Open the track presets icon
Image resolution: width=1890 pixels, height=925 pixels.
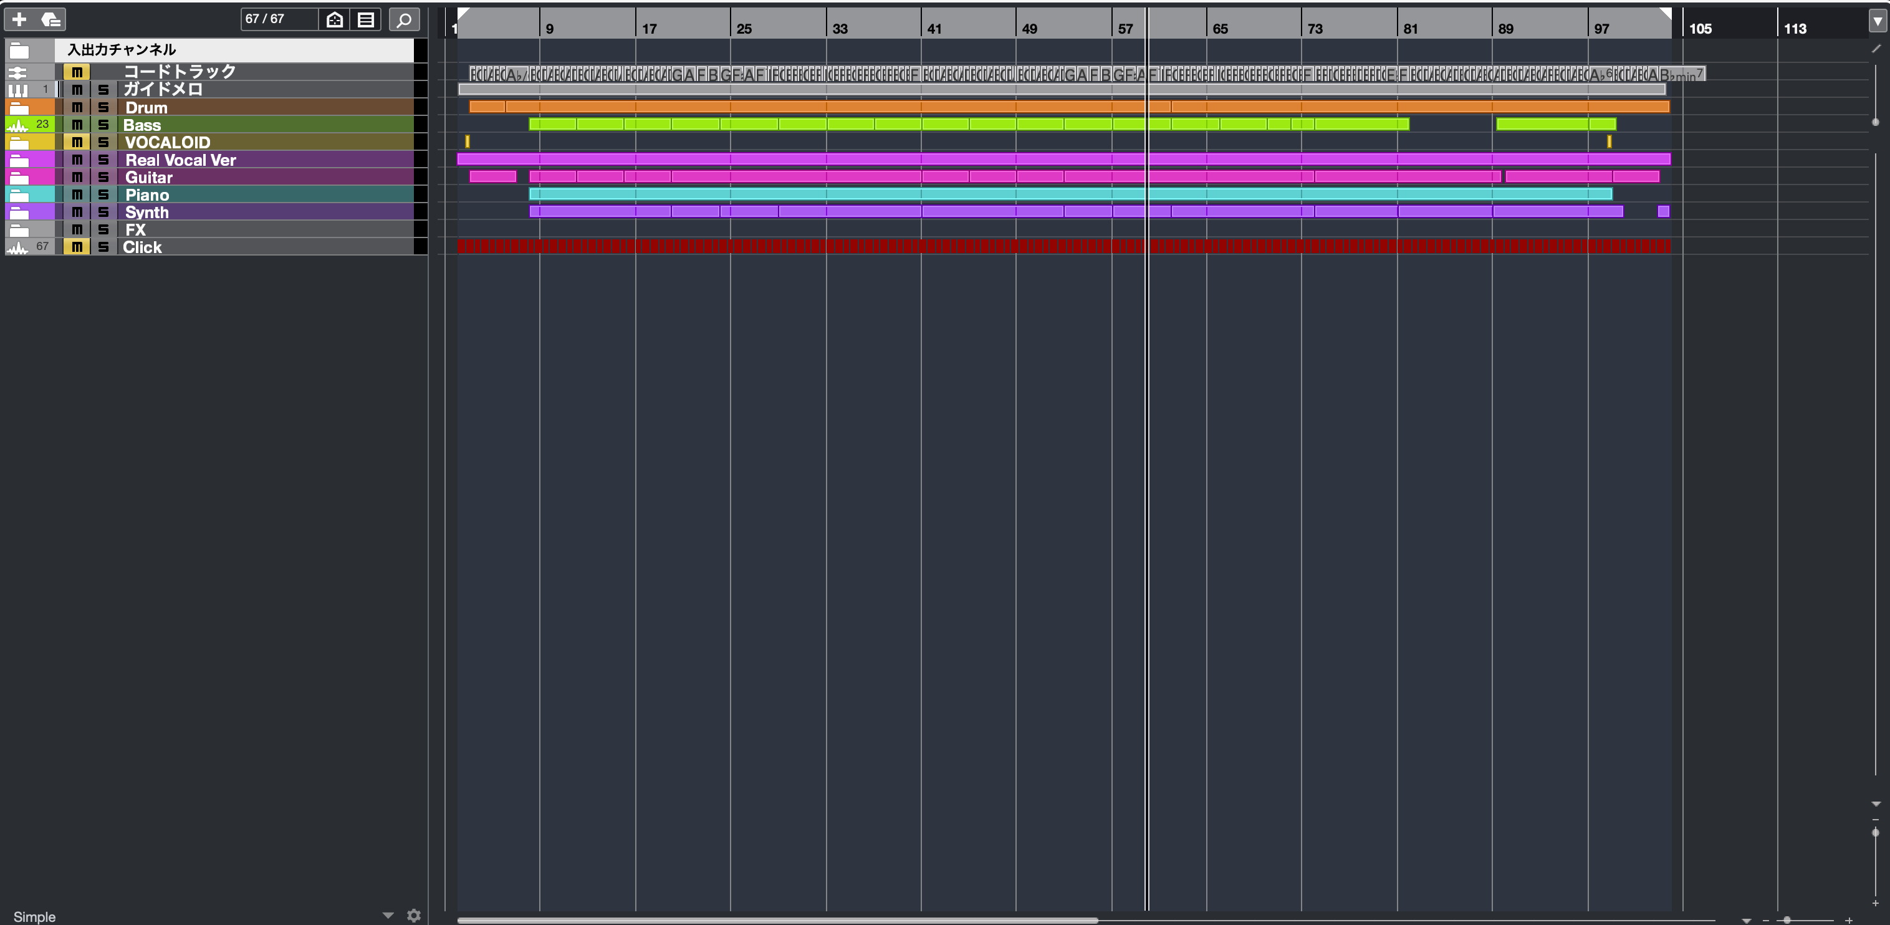[50, 19]
